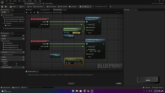The height and width of the screenshot is (93, 165).
Task: Add a new macro with plus icon
Action: (23, 57)
